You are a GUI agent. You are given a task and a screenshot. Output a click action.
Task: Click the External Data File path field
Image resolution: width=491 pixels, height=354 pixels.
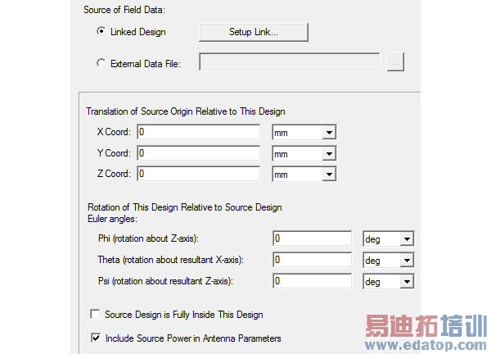click(289, 63)
